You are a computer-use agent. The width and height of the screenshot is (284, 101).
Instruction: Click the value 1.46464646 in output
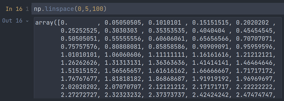(x=254, y=63)
